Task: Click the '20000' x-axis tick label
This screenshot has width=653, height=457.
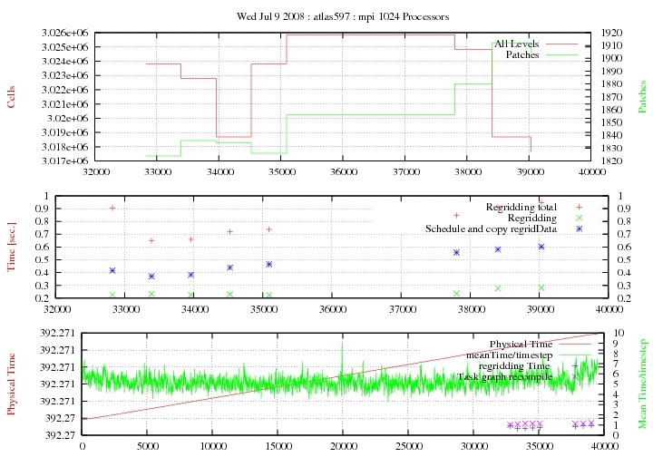Action: (x=344, y=447)
